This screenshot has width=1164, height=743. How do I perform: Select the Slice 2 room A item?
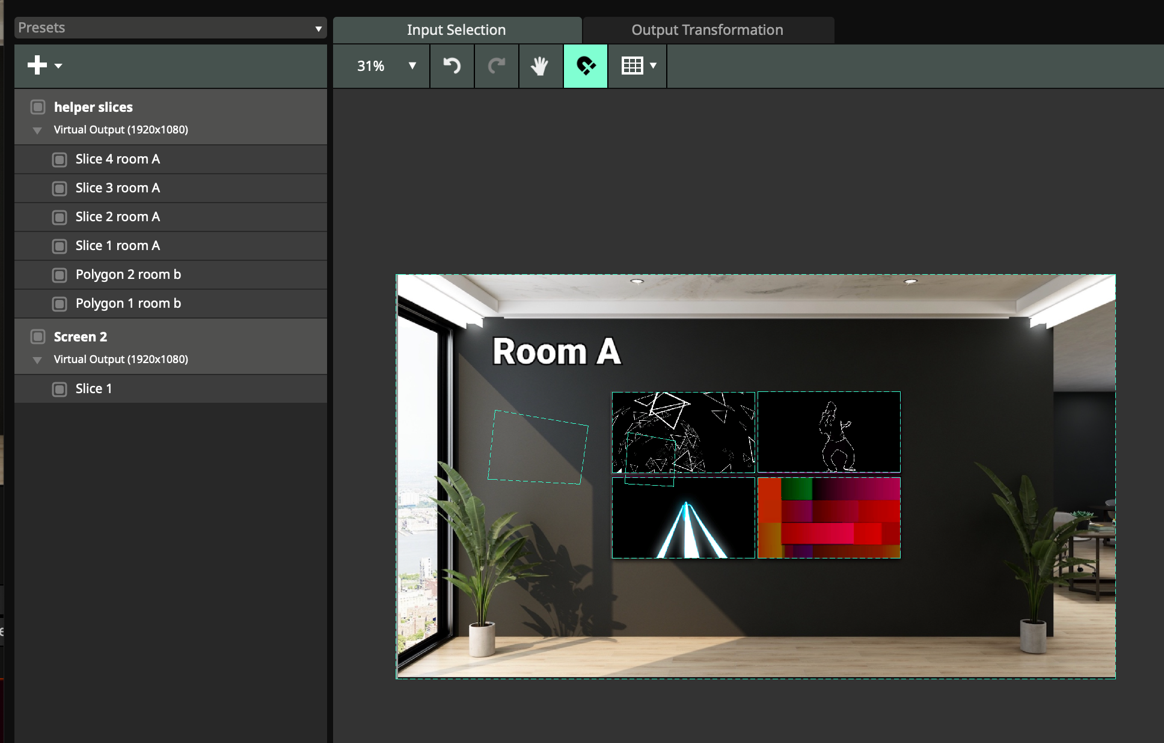click(x=118, y=217)
